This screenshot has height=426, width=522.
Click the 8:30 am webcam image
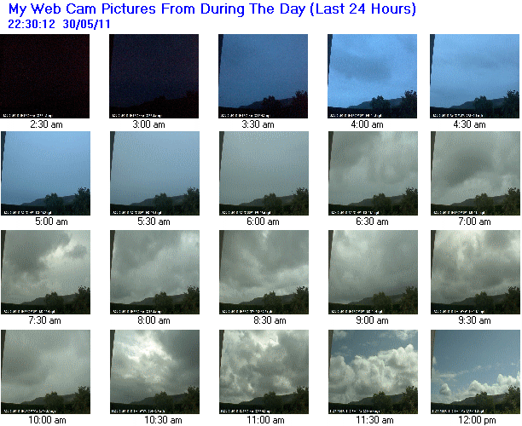pos(264,272)
